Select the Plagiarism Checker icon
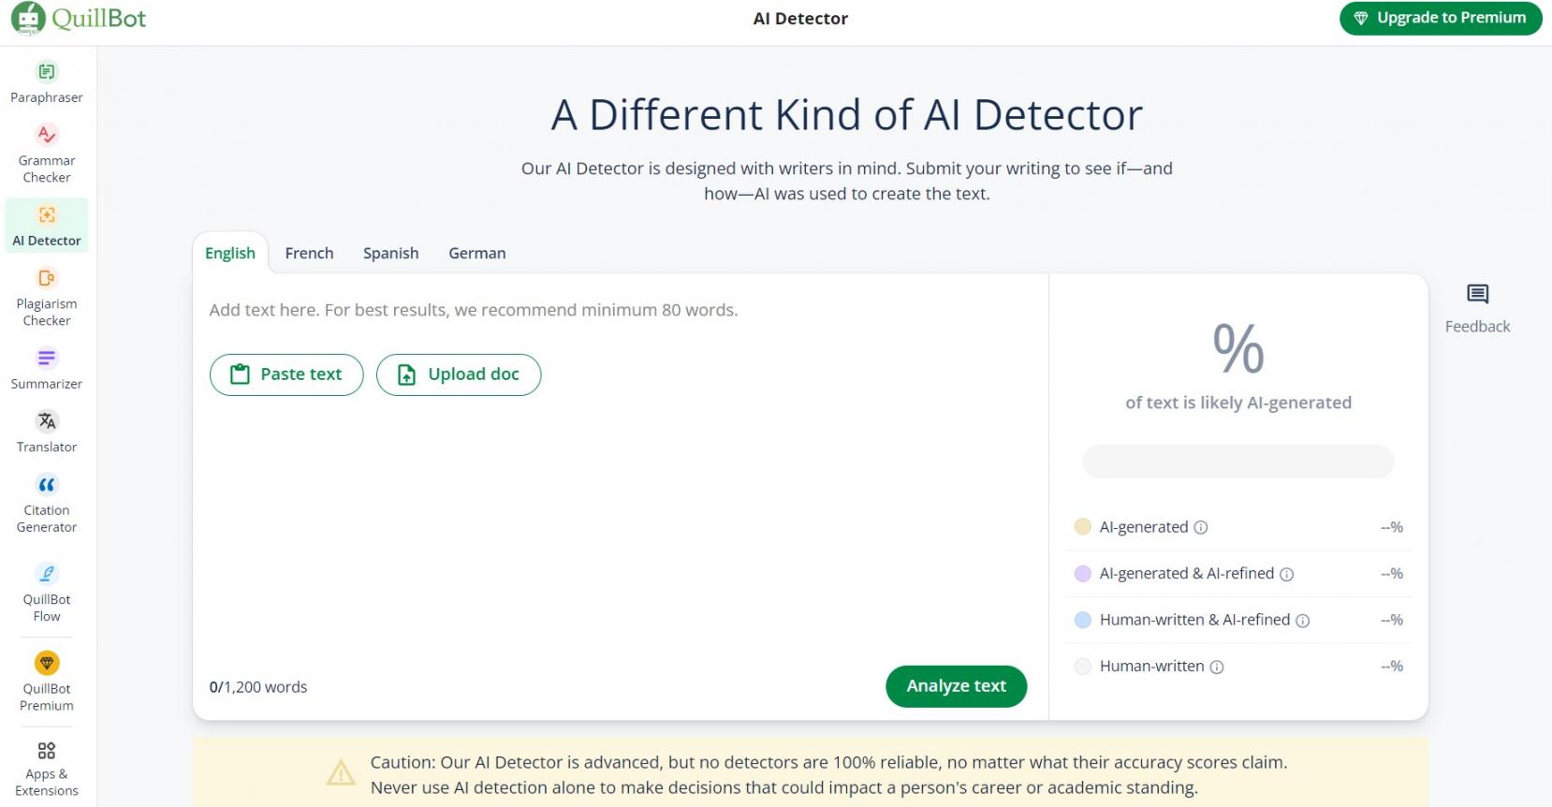 coord(47,279)
